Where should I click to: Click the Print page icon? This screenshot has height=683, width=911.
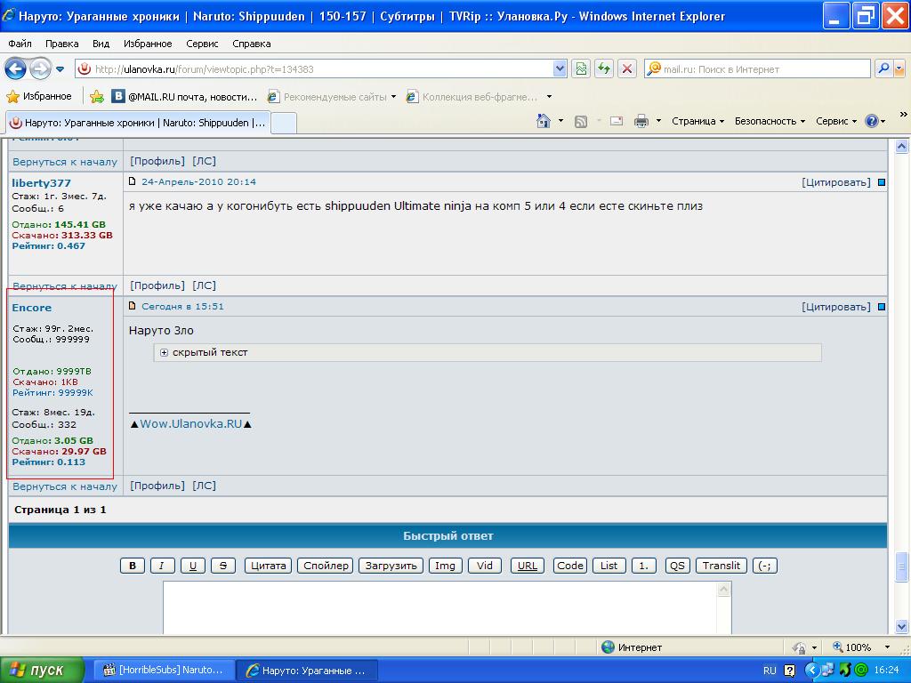click(641, 121)
